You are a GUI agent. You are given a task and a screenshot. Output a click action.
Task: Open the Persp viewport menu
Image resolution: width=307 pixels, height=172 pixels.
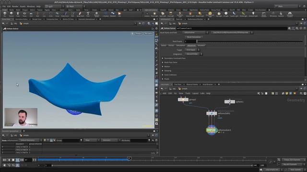[139, 33]
